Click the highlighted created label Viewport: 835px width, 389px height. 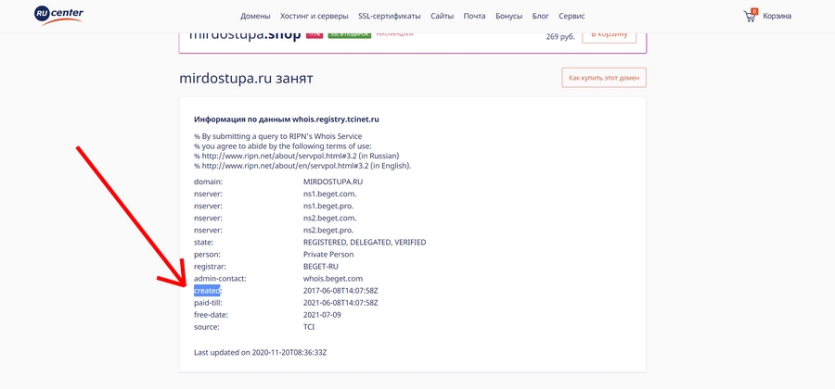point(207,291)
